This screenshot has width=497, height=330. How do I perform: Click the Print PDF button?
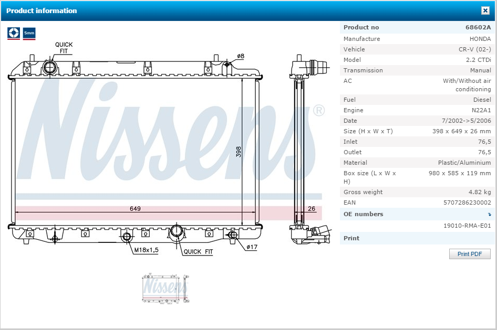coord(470,254)
